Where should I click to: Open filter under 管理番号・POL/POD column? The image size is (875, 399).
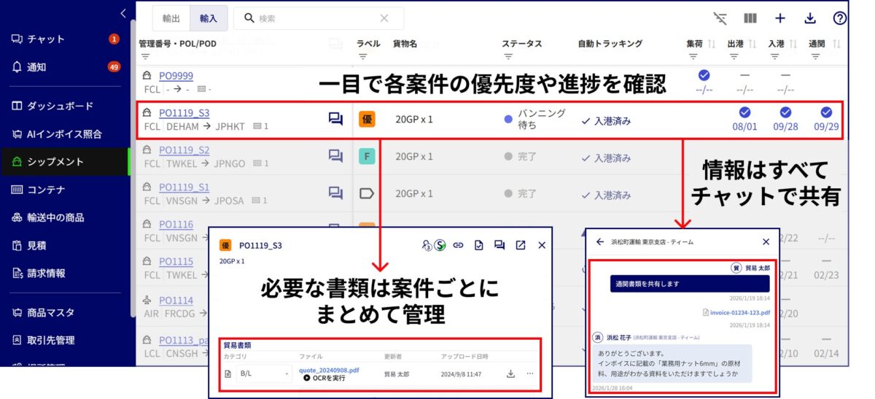[144, 56]
